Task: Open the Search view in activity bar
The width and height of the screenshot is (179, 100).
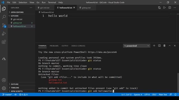Action: pos(4,17)
